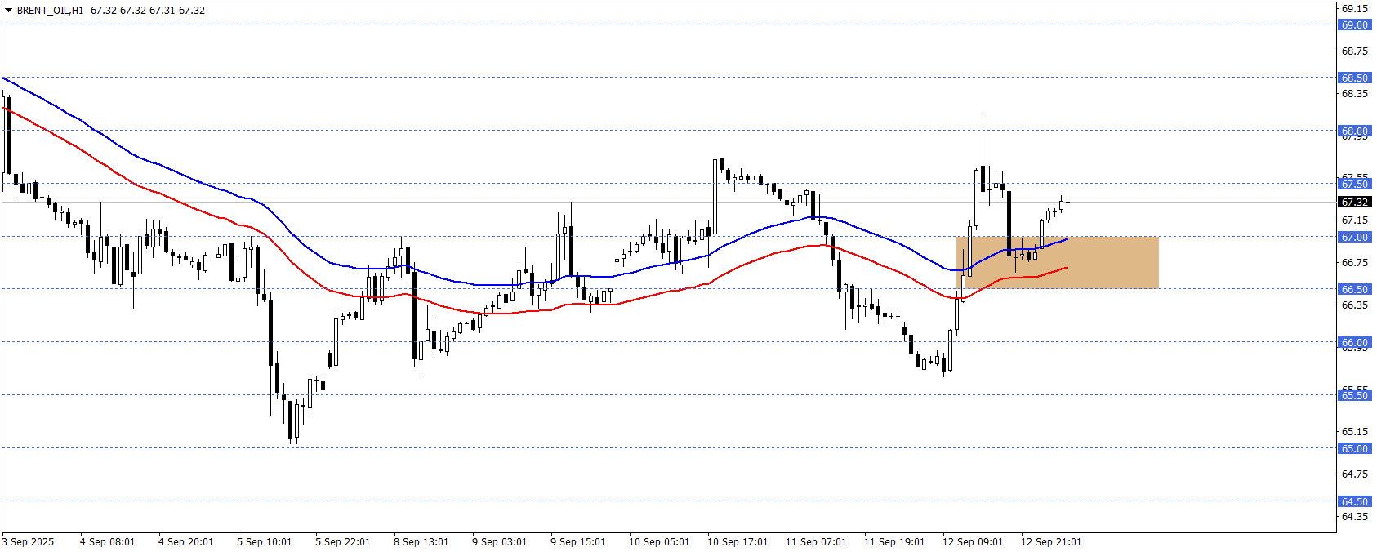1377x552 pixels.
Task: Click the BRENT_OIL,H1 chart title text
Action: point(50,11)
